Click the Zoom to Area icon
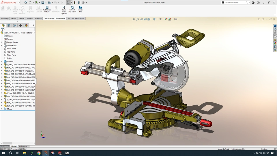 coord(138,19)
